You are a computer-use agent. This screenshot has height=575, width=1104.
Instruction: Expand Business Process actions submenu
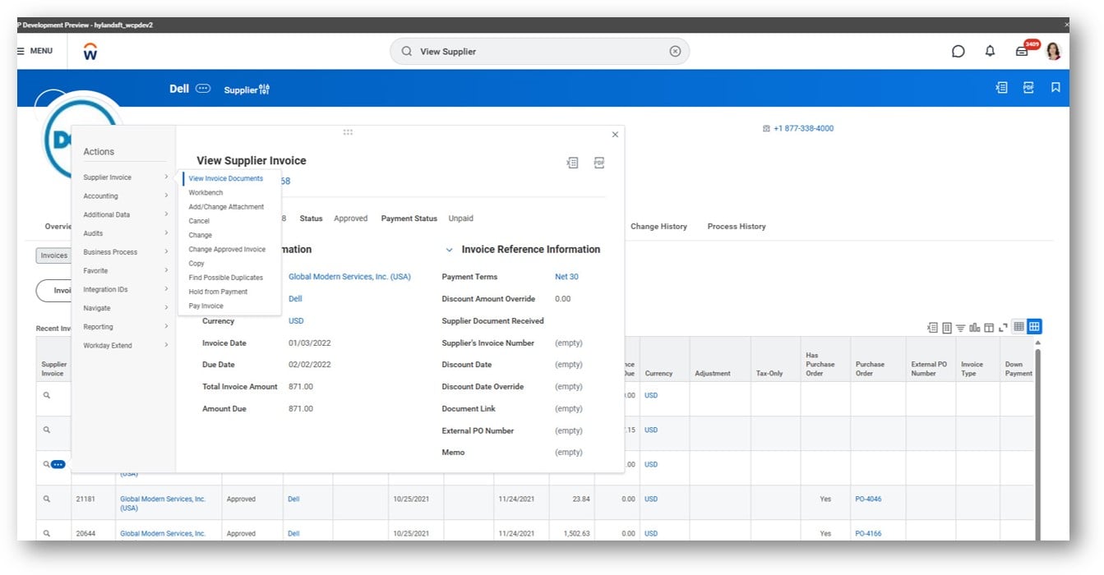pos(125,252)
